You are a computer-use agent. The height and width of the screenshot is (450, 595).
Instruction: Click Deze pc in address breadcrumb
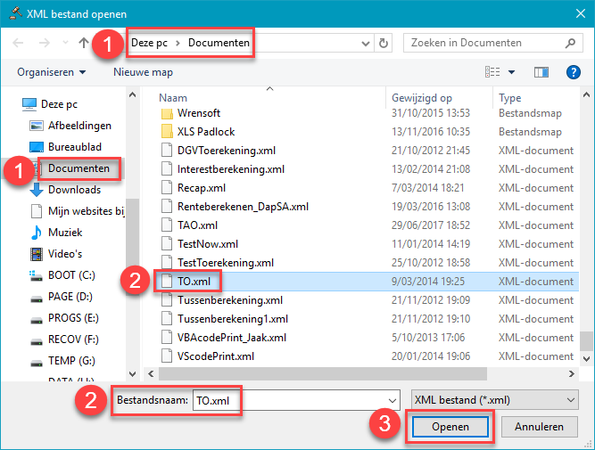coord(149,43)
